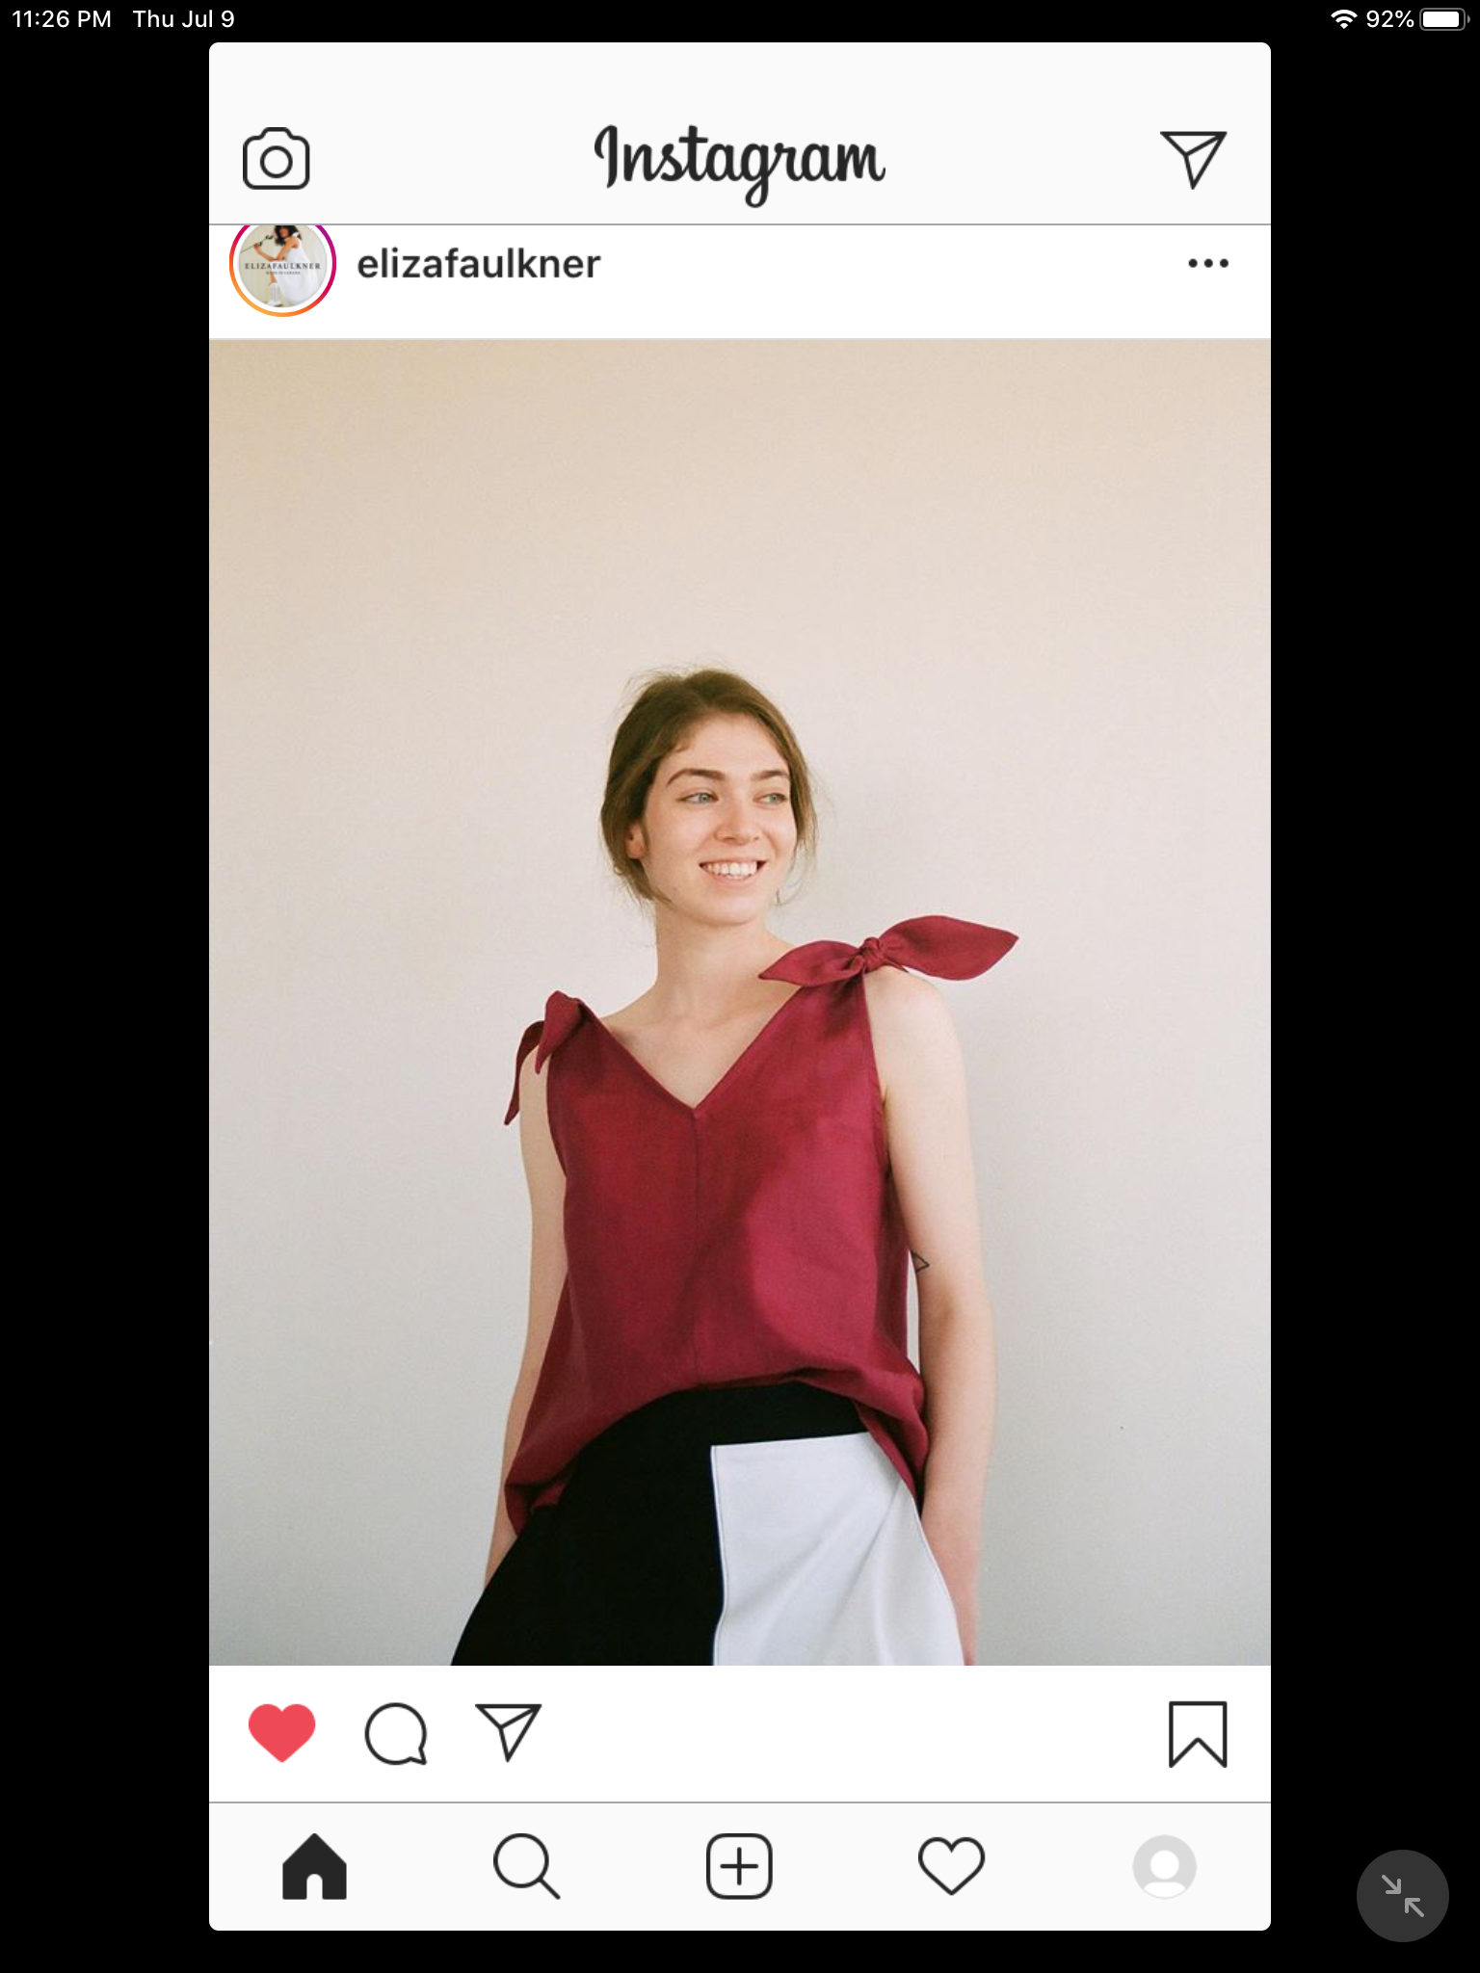Open the Search tab magnifier

coord(526,1867)
